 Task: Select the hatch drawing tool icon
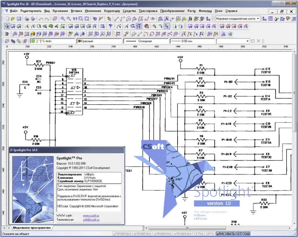coord(160,19)
